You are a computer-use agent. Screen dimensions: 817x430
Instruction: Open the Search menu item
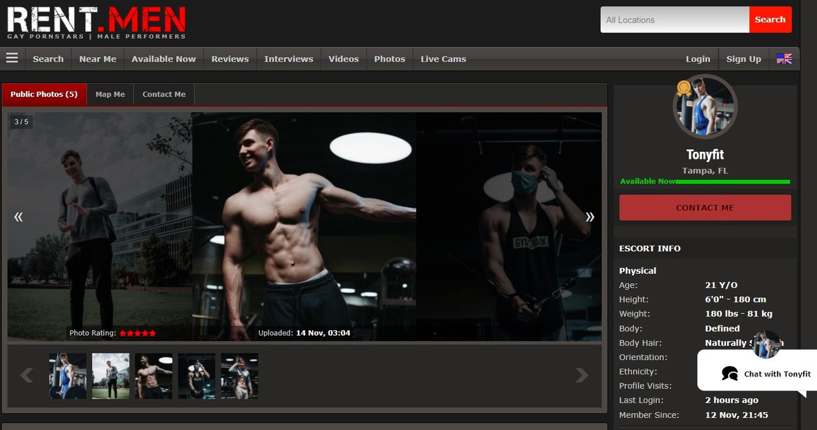[x=48, y=59]
